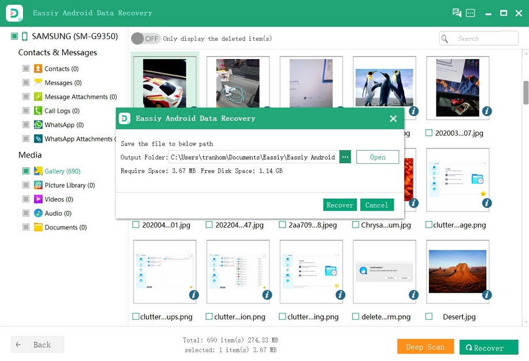Toggle Only display deleted items switch
Viewport: 529px width, 361px height.
(x=146, y=39)
